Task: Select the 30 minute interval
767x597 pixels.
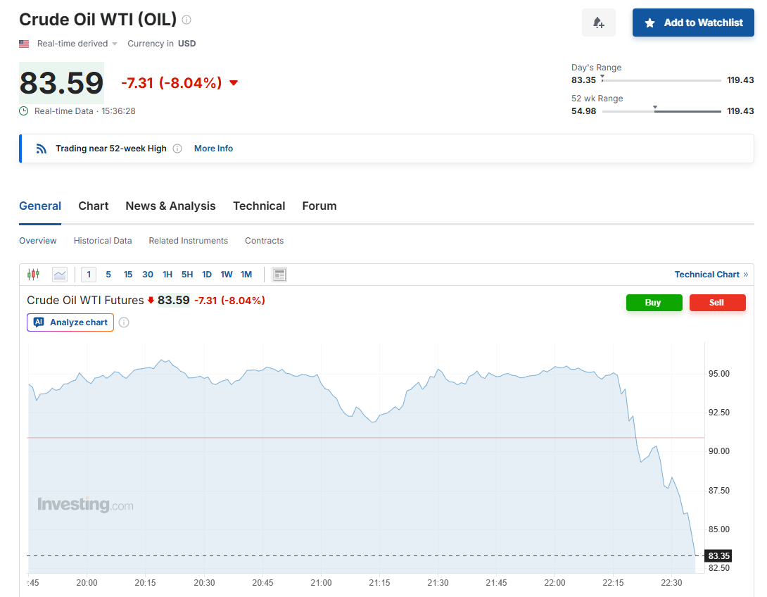Action: (x=148, y=275)
